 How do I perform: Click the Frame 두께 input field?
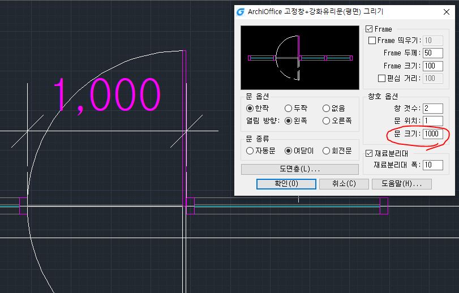click(432, 53)
